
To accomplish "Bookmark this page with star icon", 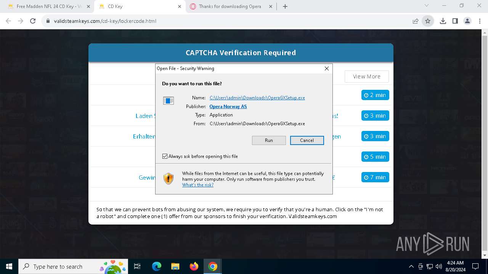I will point(428,21).
